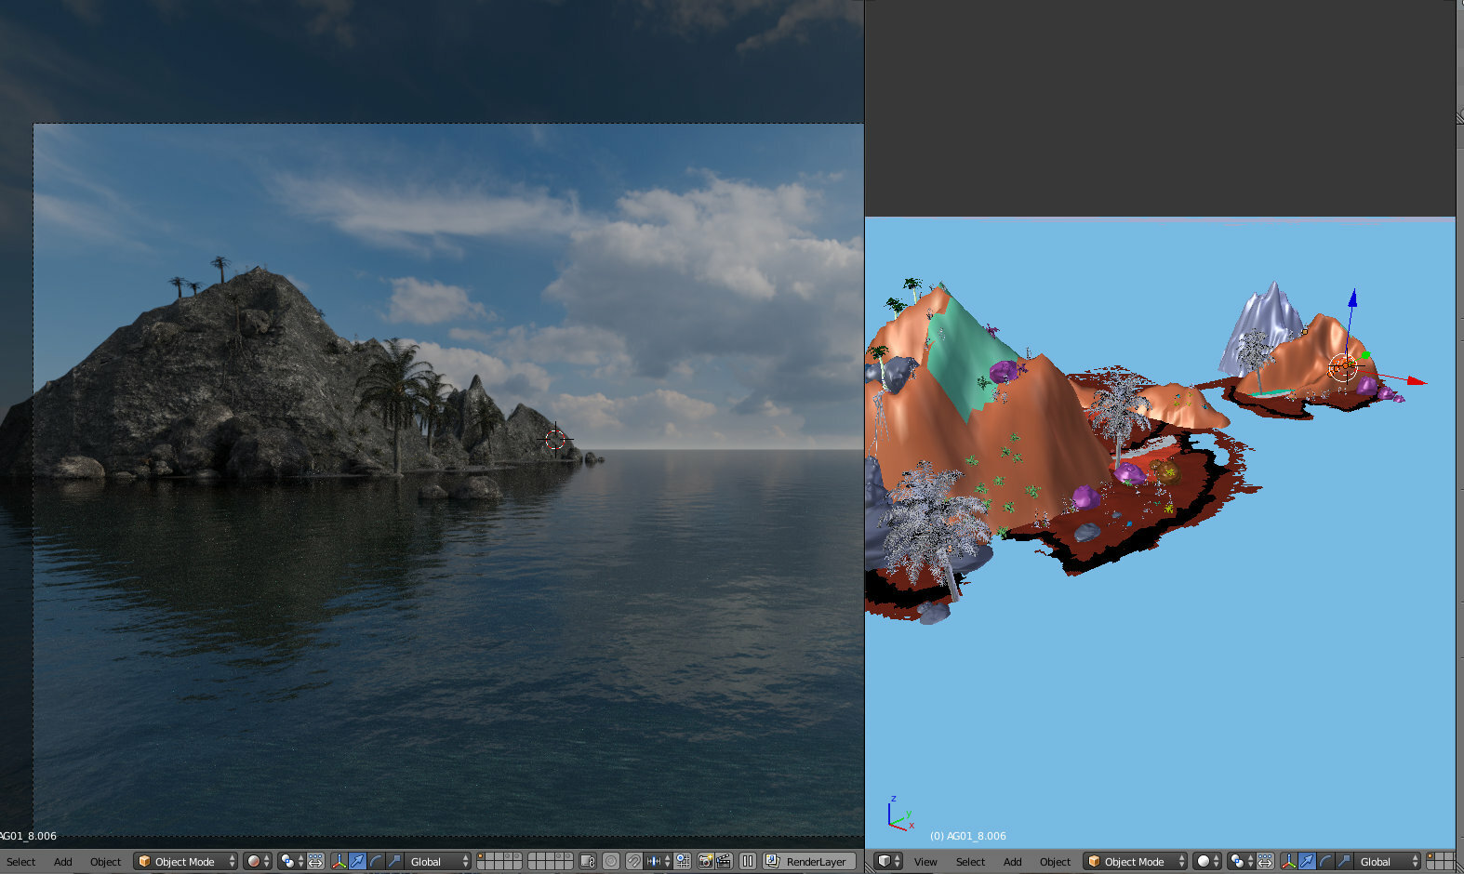Toggle manipulate center points in left viewport
Viewport: 1464px width, 874px height.
point(316,862)
